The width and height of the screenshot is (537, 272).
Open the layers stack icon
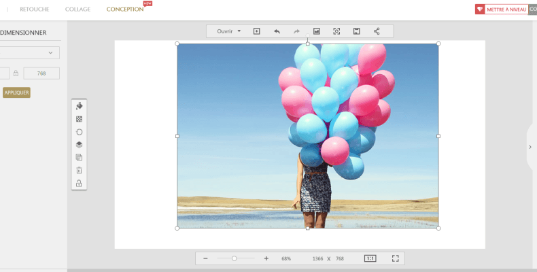tap(79, 145)
